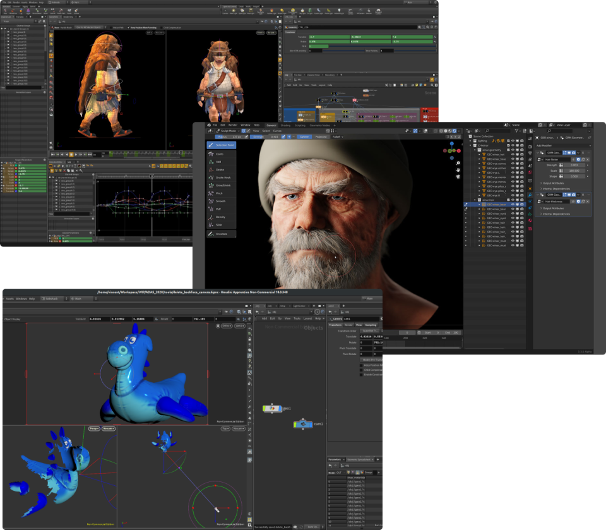Viewport: 606px width, 530px height.
Task: Click the geo1 node in network view
Action: (272, 409)
